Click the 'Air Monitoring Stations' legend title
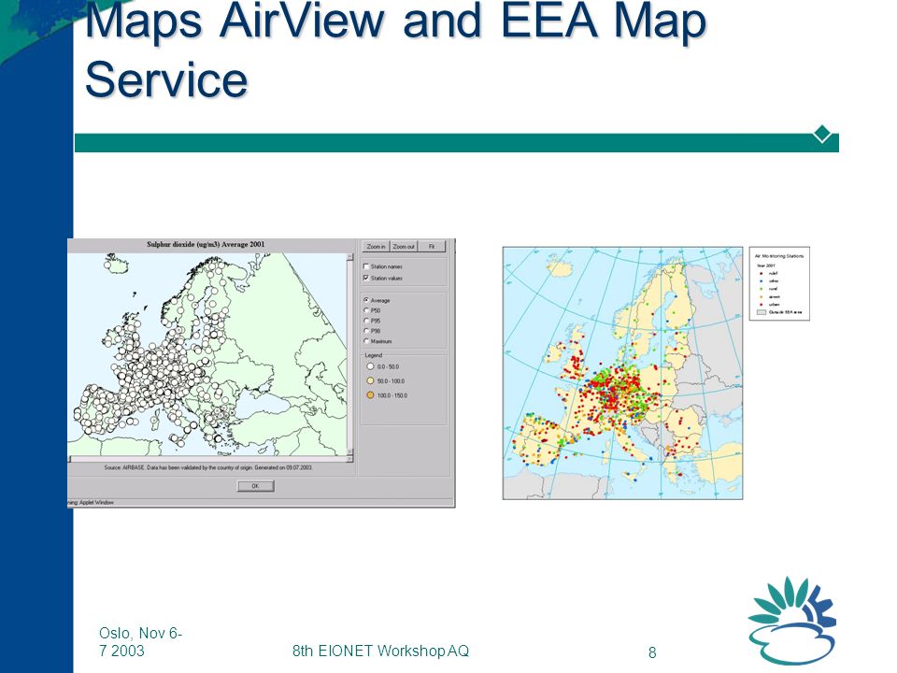897x673 pixels. pyautogui.click(x=779, y=256)
